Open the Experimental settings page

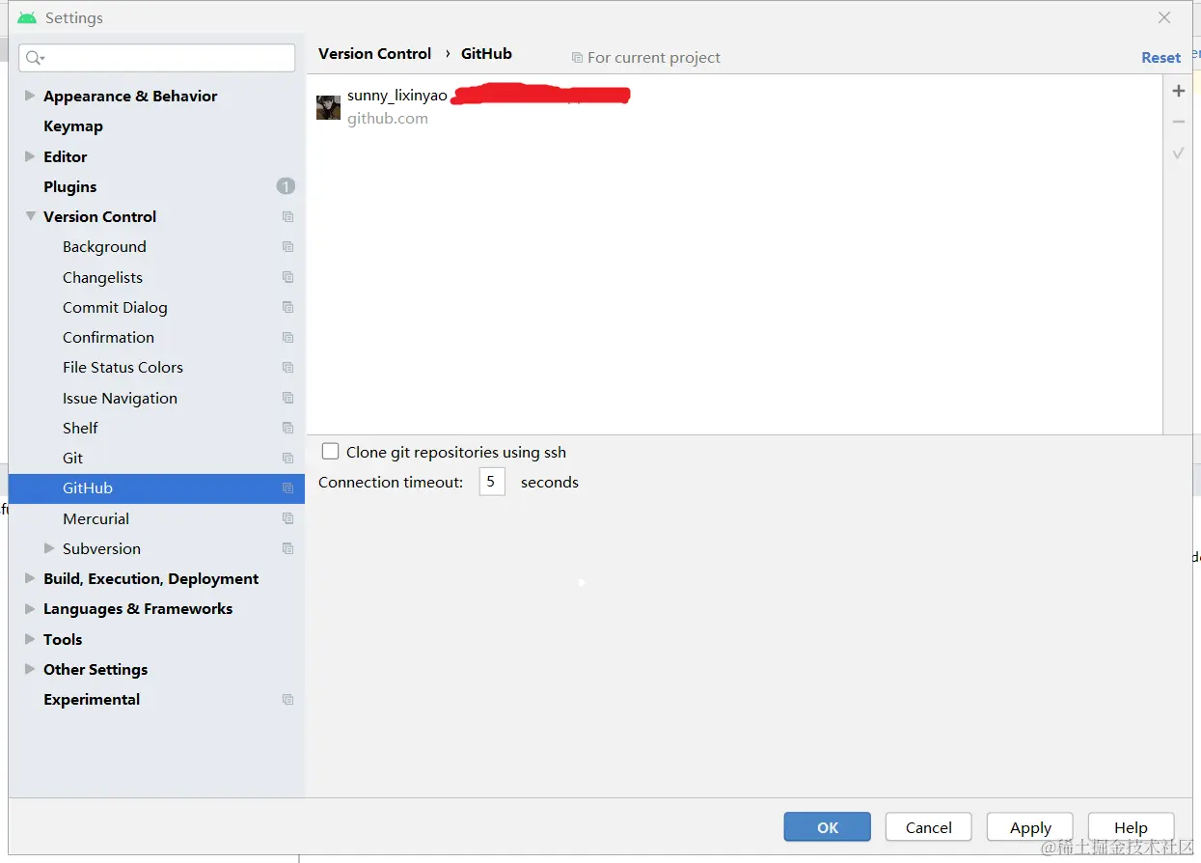pos(92,700)
